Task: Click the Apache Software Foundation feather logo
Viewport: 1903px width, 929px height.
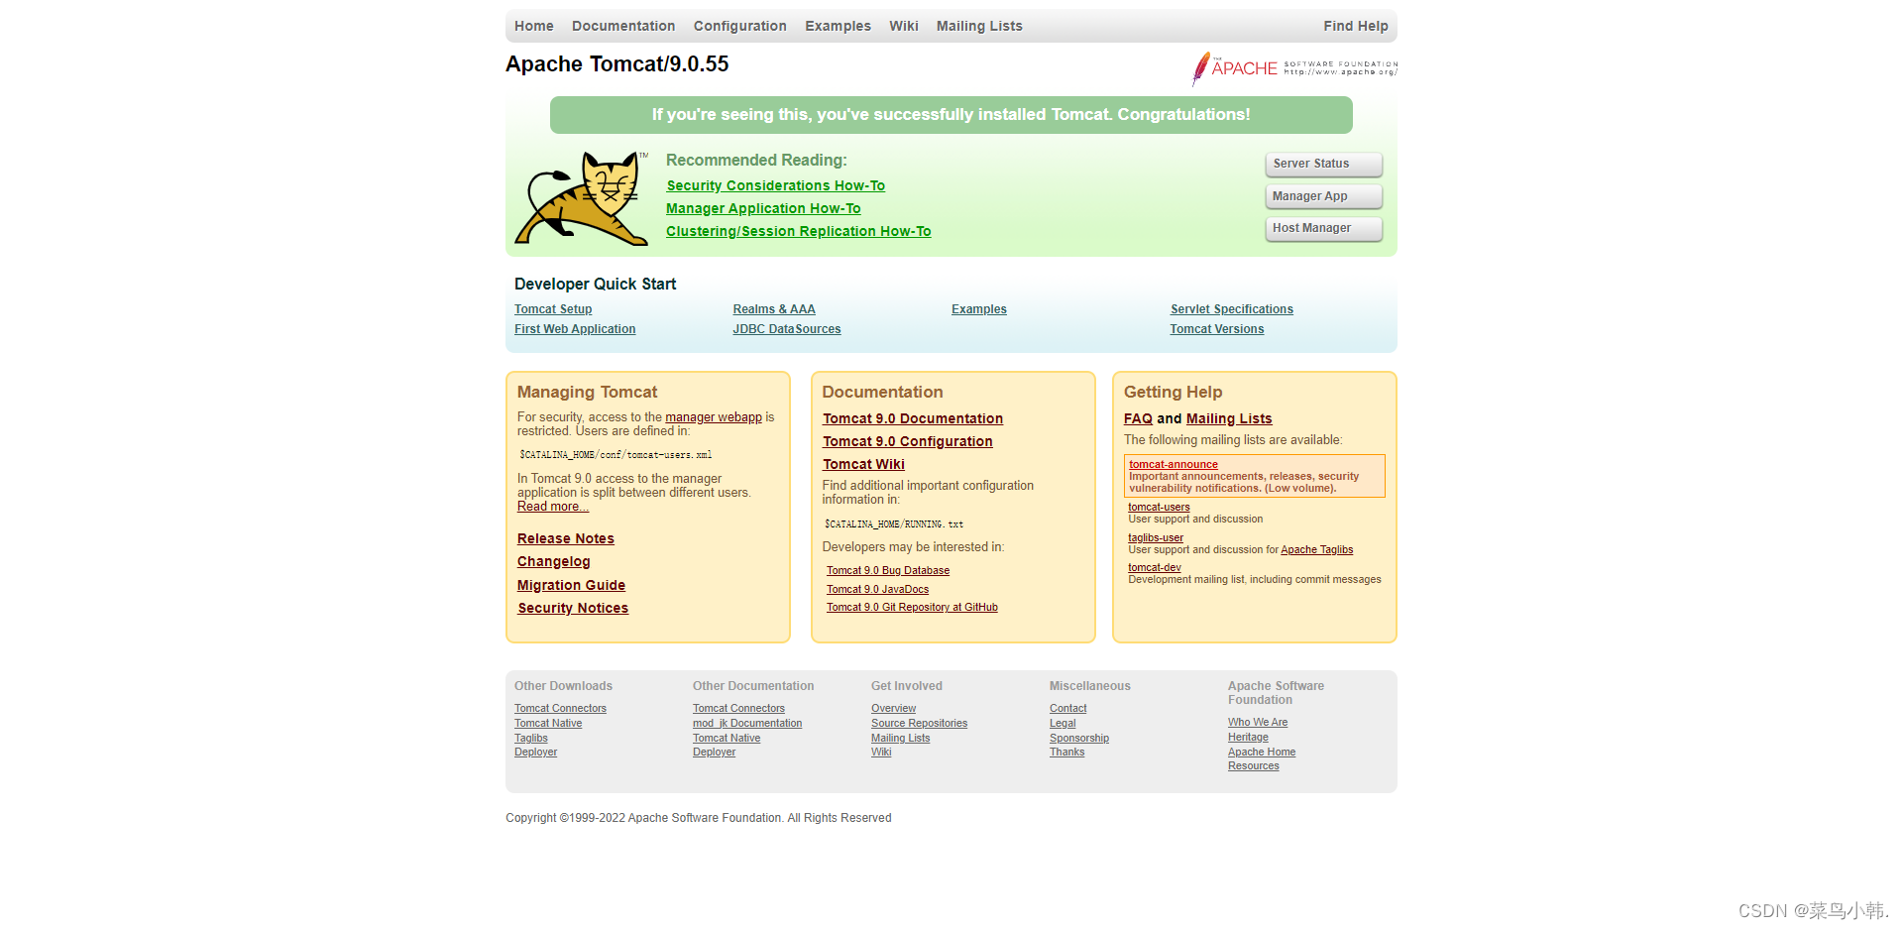Action: coord(1294,68)
